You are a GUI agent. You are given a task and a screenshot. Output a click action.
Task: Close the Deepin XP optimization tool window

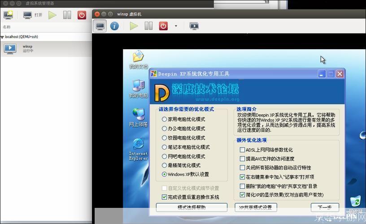point(340,74)
